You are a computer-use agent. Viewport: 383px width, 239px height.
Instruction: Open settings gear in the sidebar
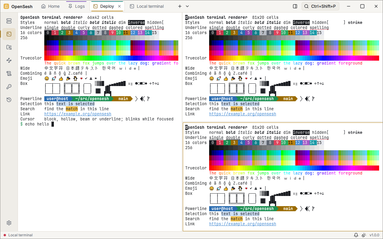9,223
